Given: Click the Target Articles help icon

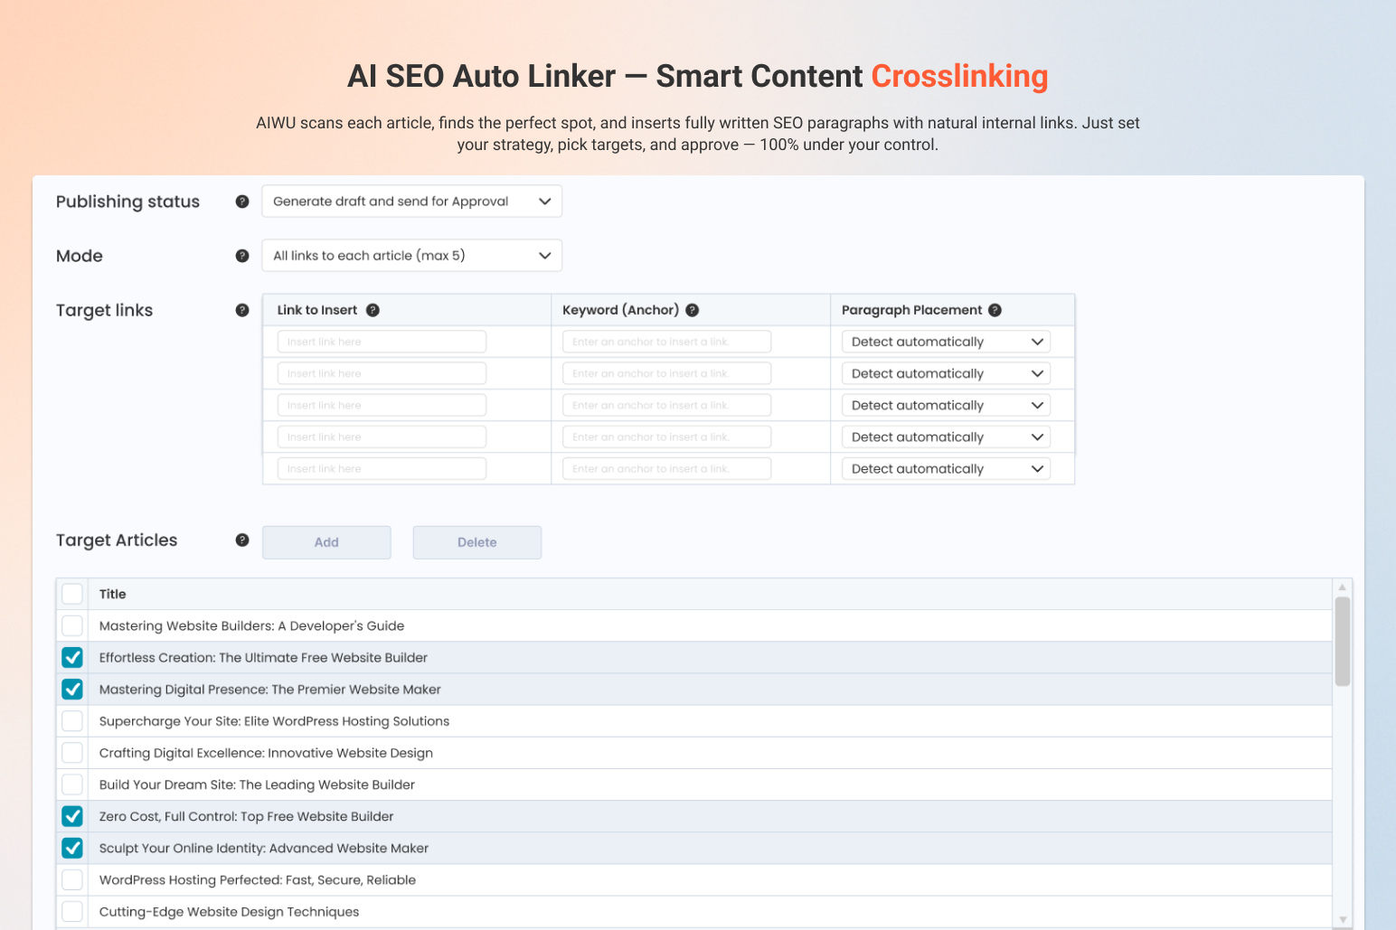Looking at the screenshot, I should coord(242,540).
